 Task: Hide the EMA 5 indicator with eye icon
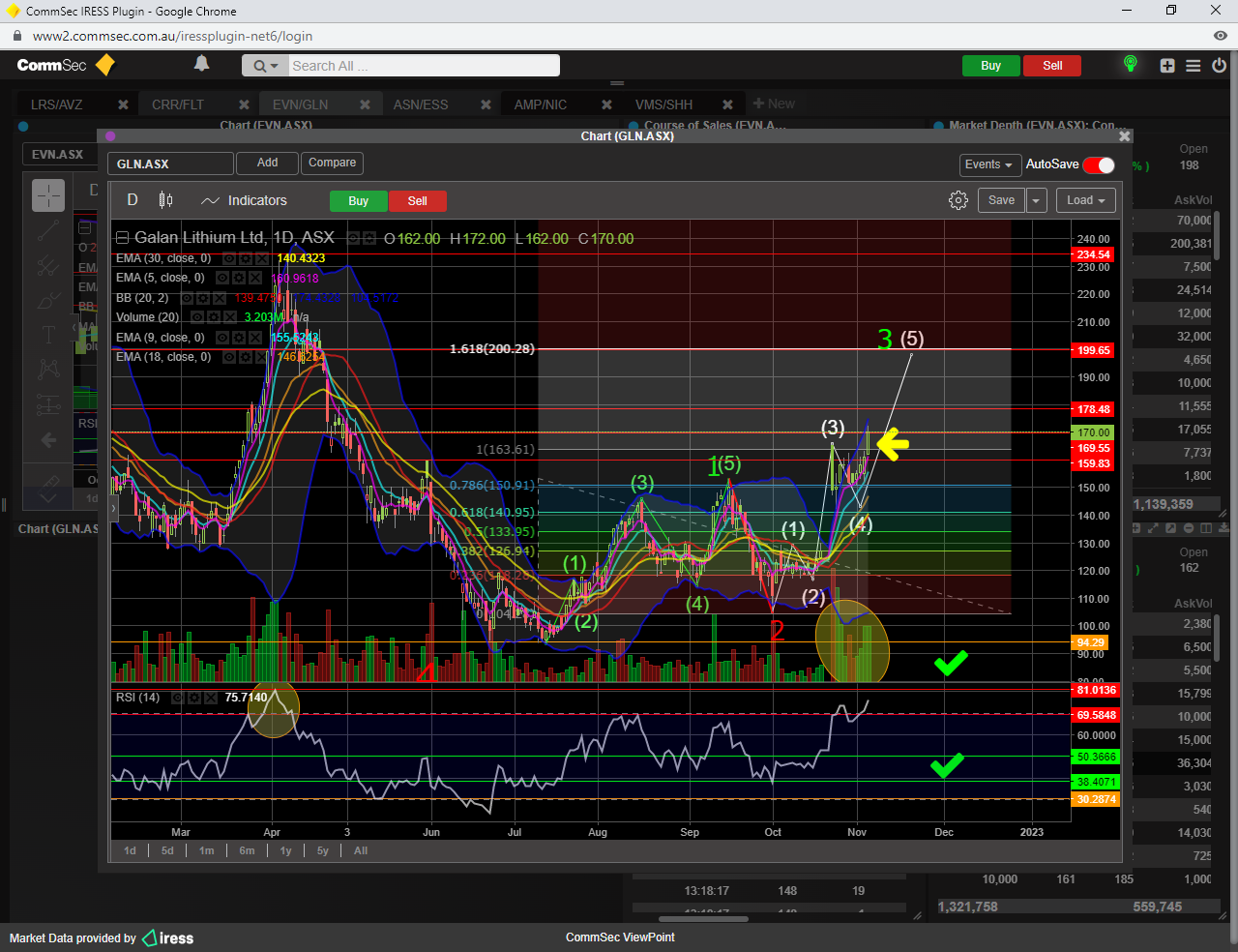[223, 279]
